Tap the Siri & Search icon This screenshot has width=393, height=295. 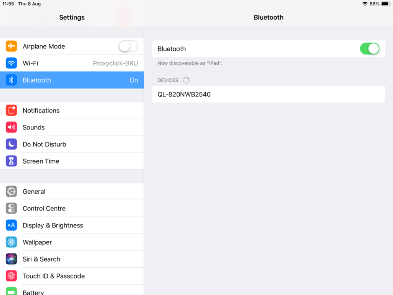tap(11, 259)
